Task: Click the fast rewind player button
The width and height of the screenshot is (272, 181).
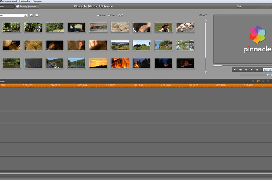Action: 246,70
